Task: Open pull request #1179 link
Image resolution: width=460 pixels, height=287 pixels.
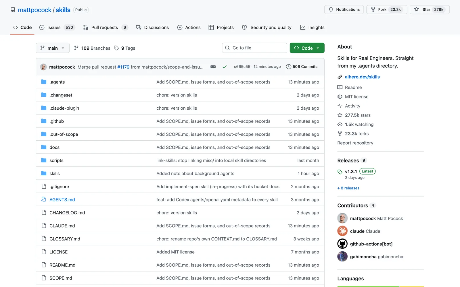Action: click(123, 67)
